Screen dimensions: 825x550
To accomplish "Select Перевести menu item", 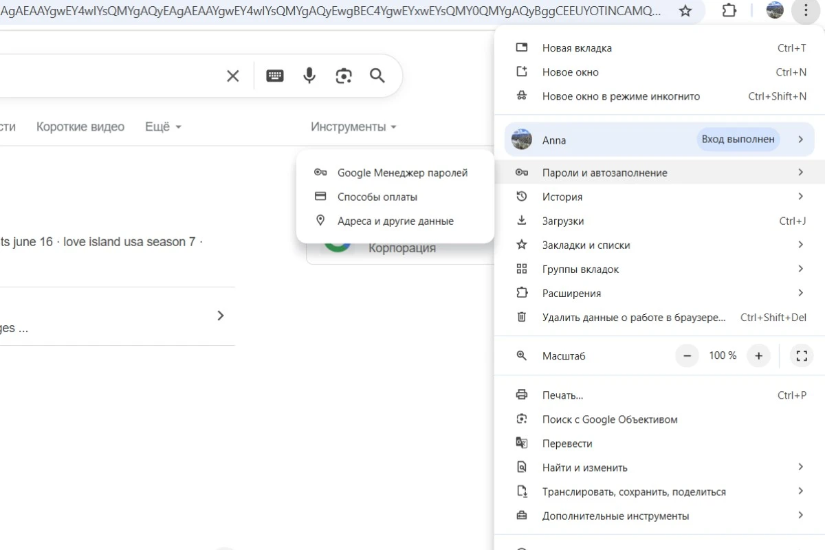I will [660, 443].
